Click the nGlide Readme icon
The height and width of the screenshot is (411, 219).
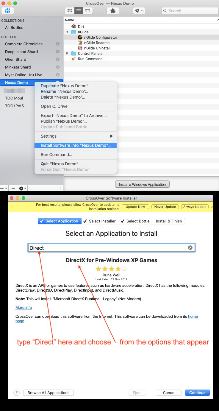[80, 43]
